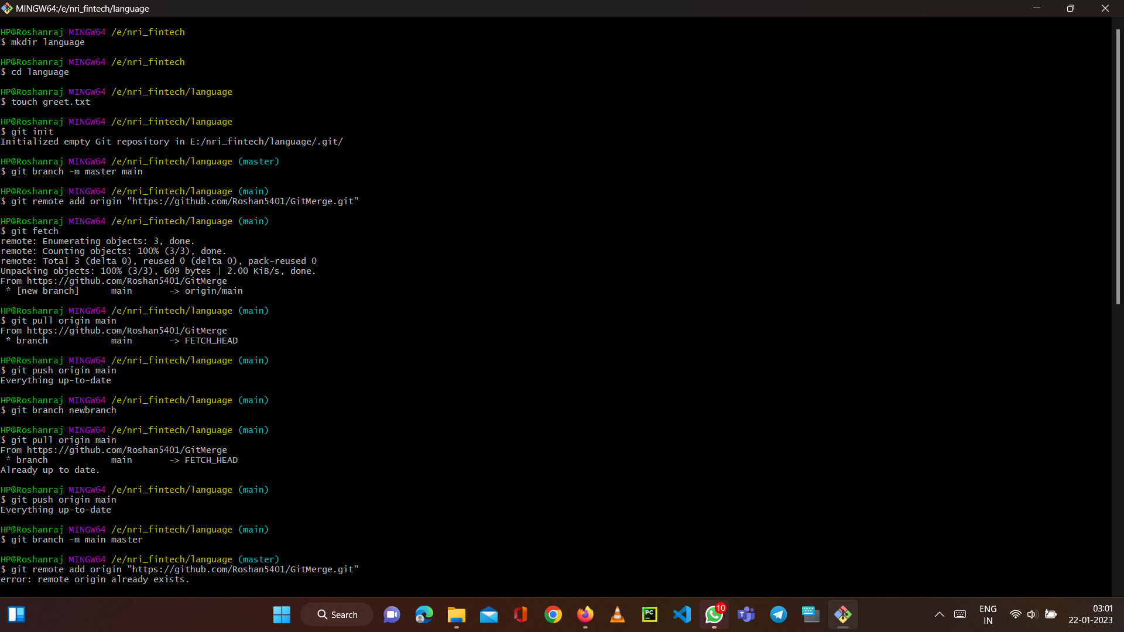Open PyCharm from the taskbar
This screenshot has height=632, width=1124.
pyautogui.click(x=649, y=614)
